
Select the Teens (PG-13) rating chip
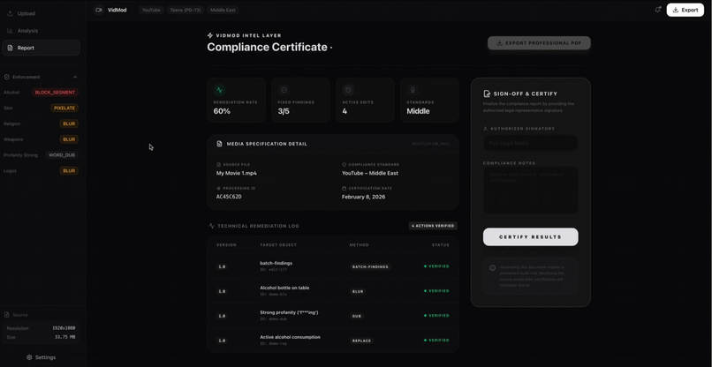click(x=185, y=10)
